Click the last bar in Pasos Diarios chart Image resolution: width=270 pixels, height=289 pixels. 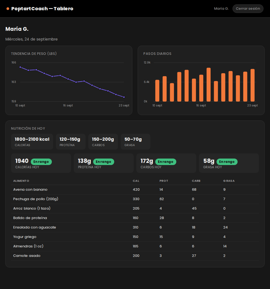click(x=252, y=85)
